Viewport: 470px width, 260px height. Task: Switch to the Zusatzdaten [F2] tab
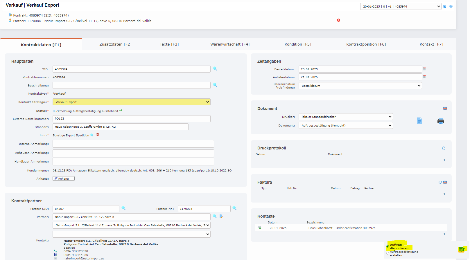[115, 44]
